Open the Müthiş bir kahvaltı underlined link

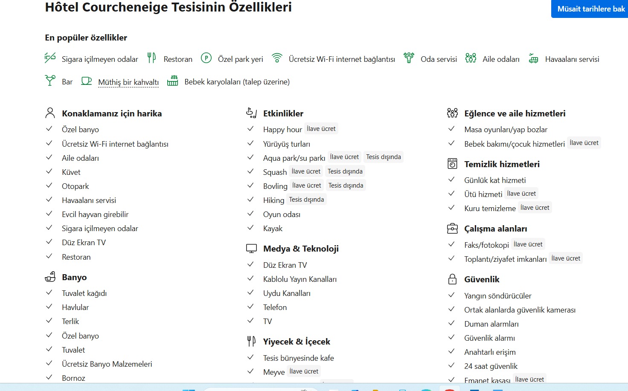[128, 82]
